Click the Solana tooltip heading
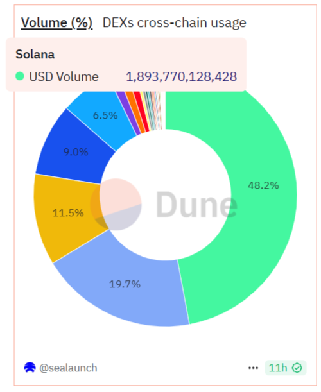Viewport: 321px width, 392px height. tap(35, 55)
